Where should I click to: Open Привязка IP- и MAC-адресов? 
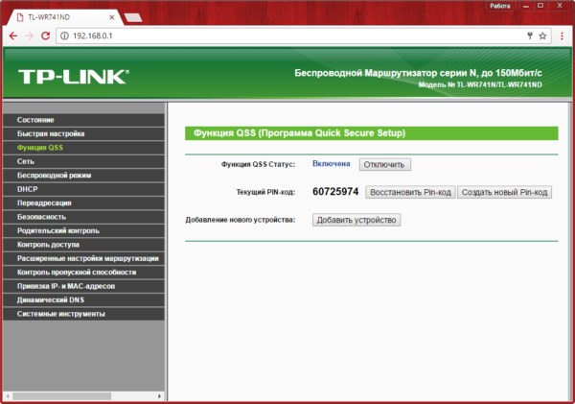tap(83, 286)
